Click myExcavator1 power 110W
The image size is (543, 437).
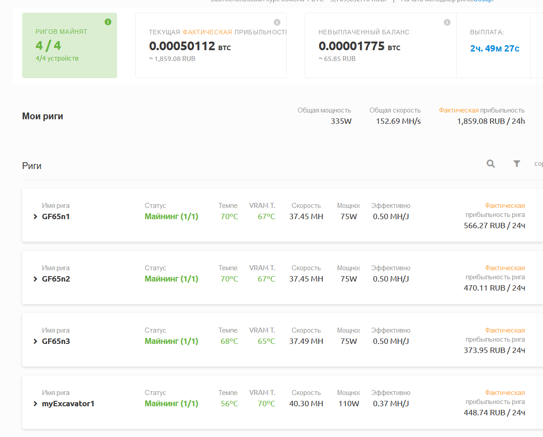click(x=349, y=404)
